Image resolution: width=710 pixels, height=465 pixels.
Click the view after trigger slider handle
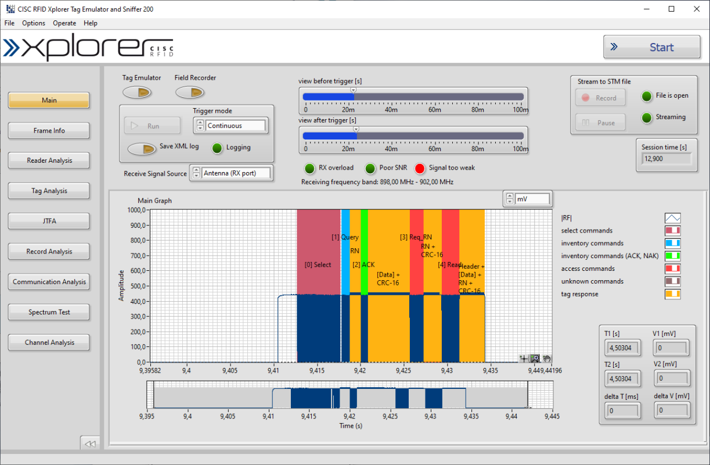(x=356, y=130)
